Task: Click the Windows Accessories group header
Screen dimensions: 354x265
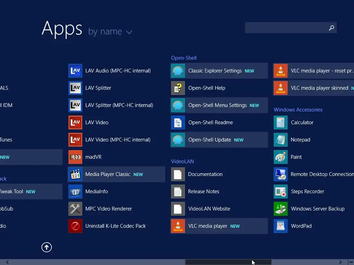Action: (x=298, y=110)
